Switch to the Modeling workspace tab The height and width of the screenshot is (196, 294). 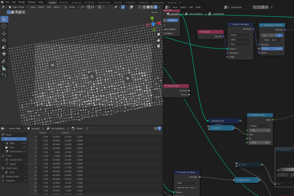tap(63, 2)
